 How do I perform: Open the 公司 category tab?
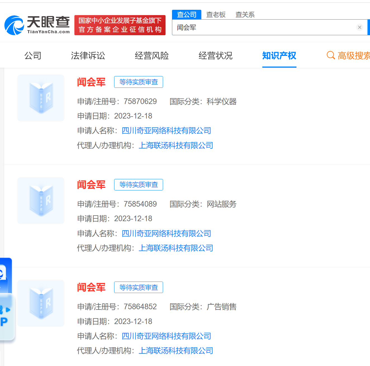[x=33, y=56]
